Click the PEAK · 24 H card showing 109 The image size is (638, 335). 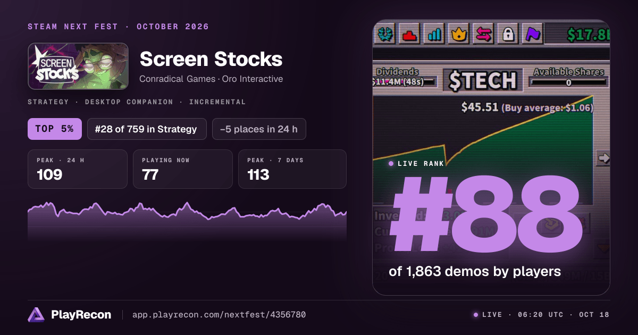pos(78,169)
